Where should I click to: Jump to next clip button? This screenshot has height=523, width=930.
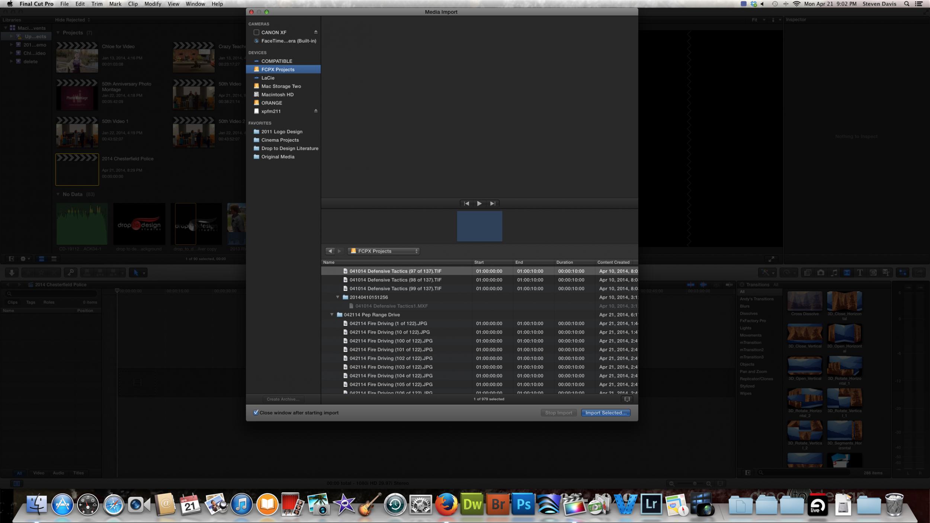492,203
